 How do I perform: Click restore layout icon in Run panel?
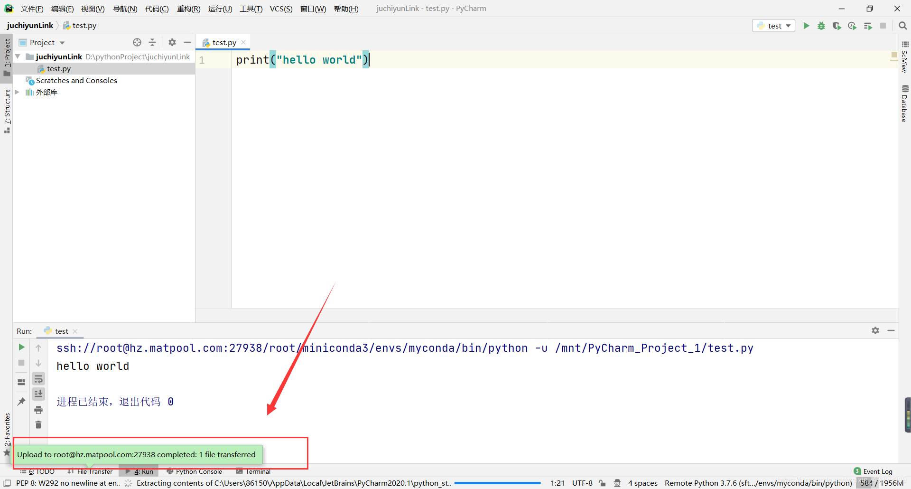21,382
